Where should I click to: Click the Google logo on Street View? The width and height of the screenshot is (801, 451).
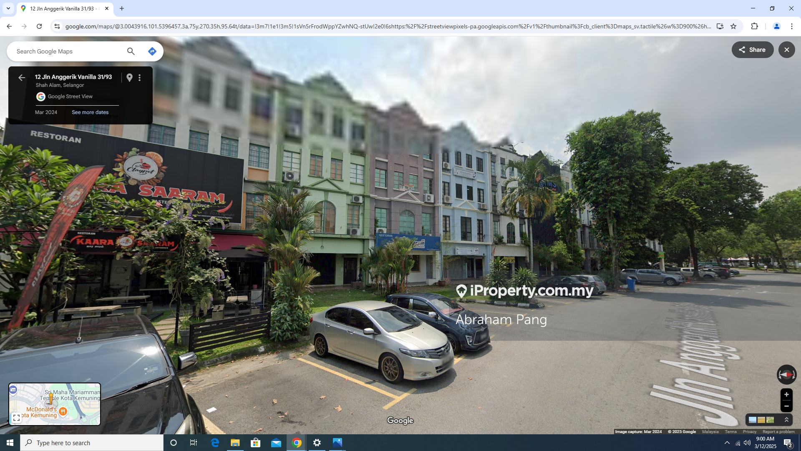[x=400, y=421]
